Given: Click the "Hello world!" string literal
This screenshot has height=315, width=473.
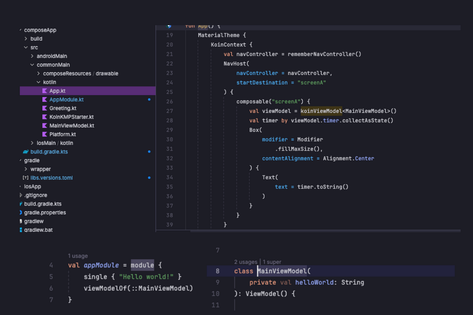Looking at the screenshot, I should coord(146,277).
